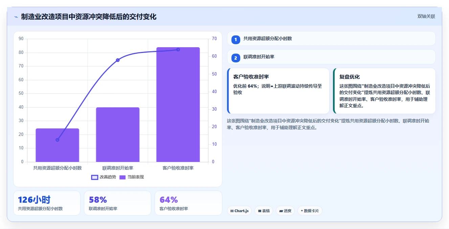Click the number 1 badge icon

(x=236, y=40)
